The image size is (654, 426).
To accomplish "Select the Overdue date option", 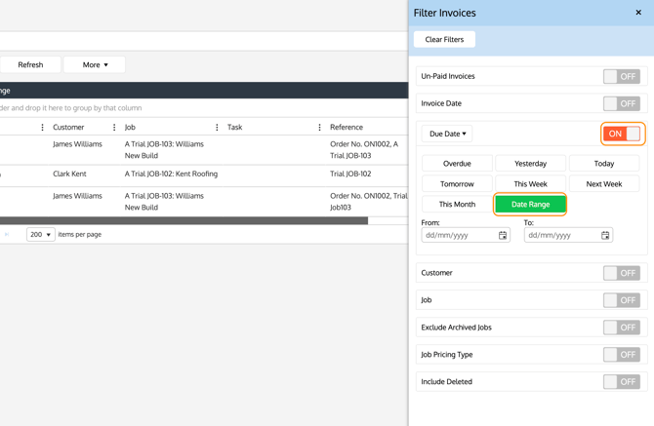I will pos(457,164).
